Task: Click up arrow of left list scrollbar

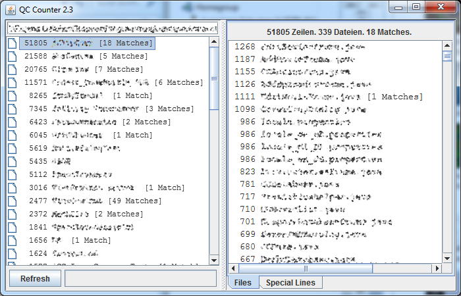Action: click(x=214, y=41)
